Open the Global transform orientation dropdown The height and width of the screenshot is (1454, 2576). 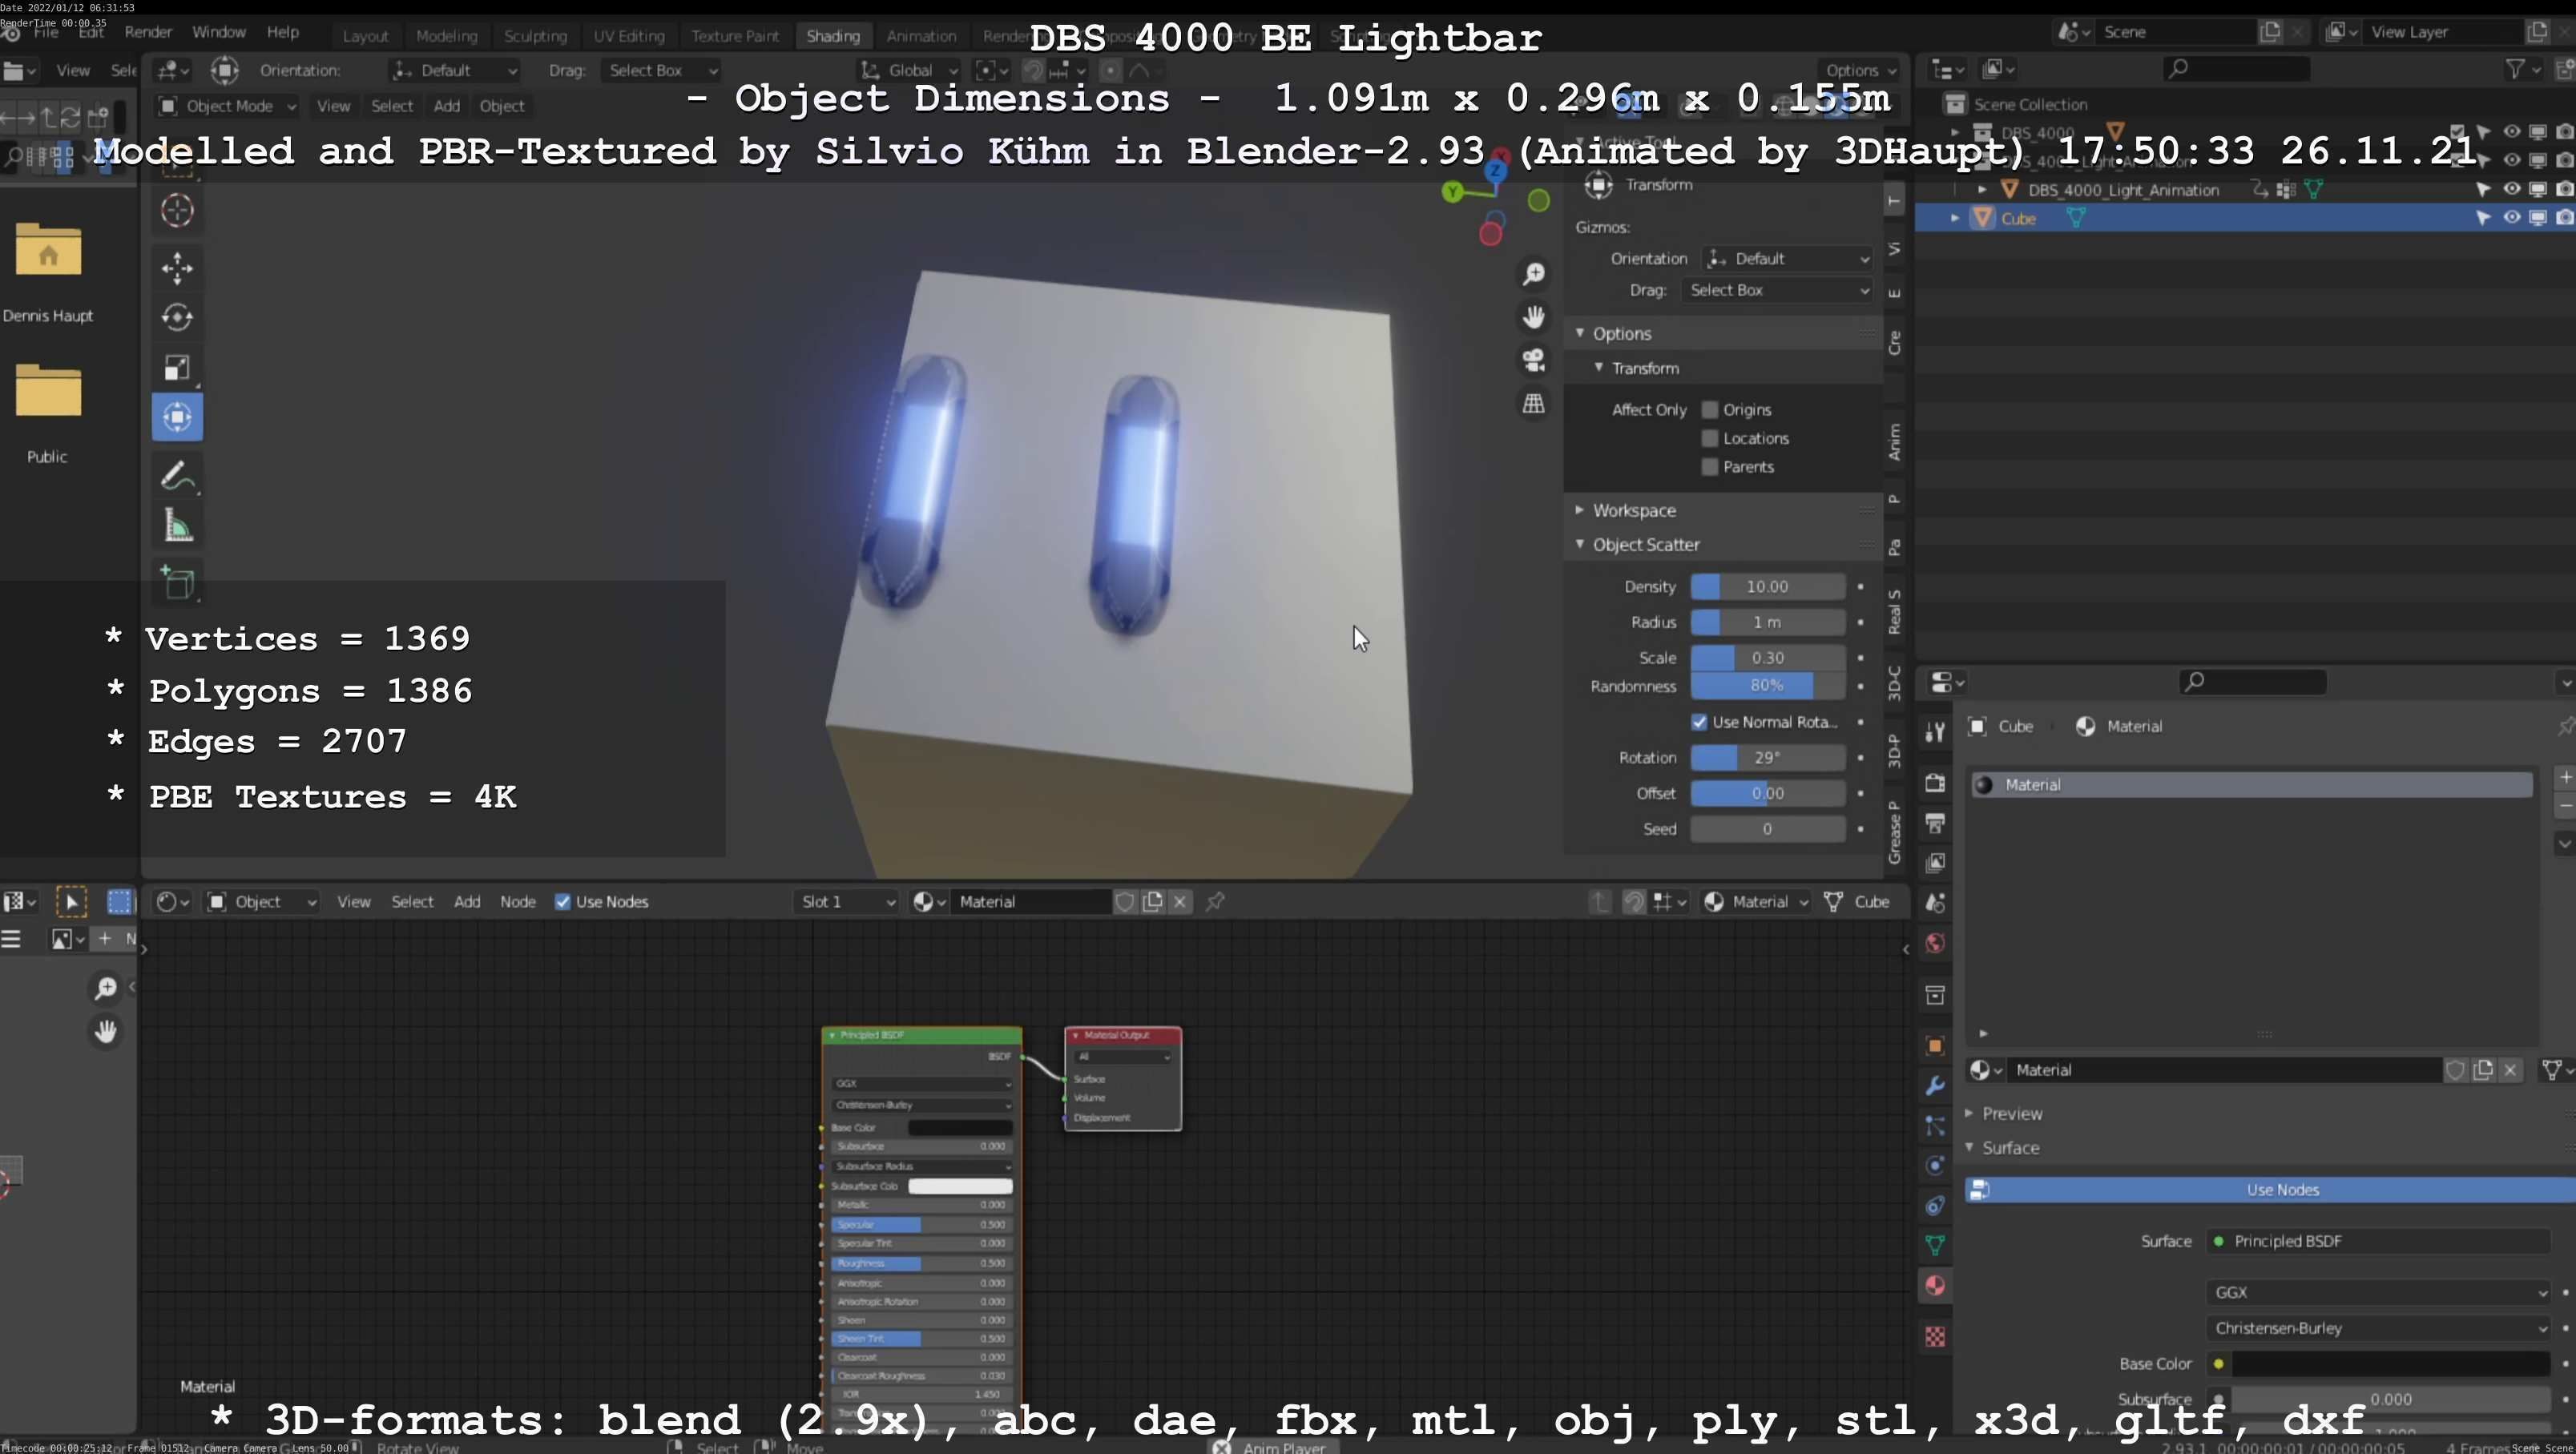tap(909, 70)
